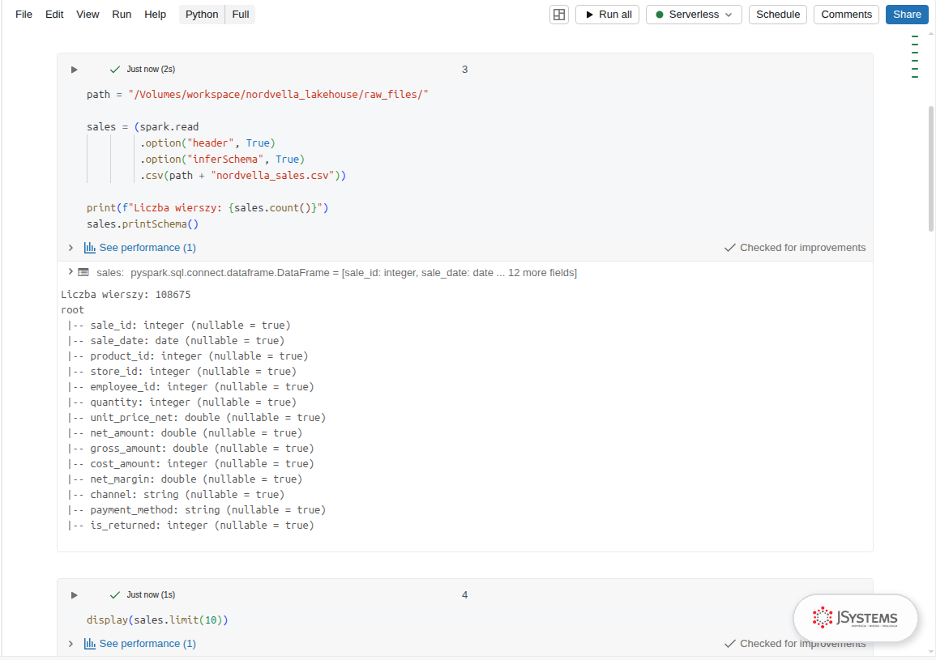Click bar chart icon in cell 4
This screenshot has height=660, width=936.
[89, 644]
